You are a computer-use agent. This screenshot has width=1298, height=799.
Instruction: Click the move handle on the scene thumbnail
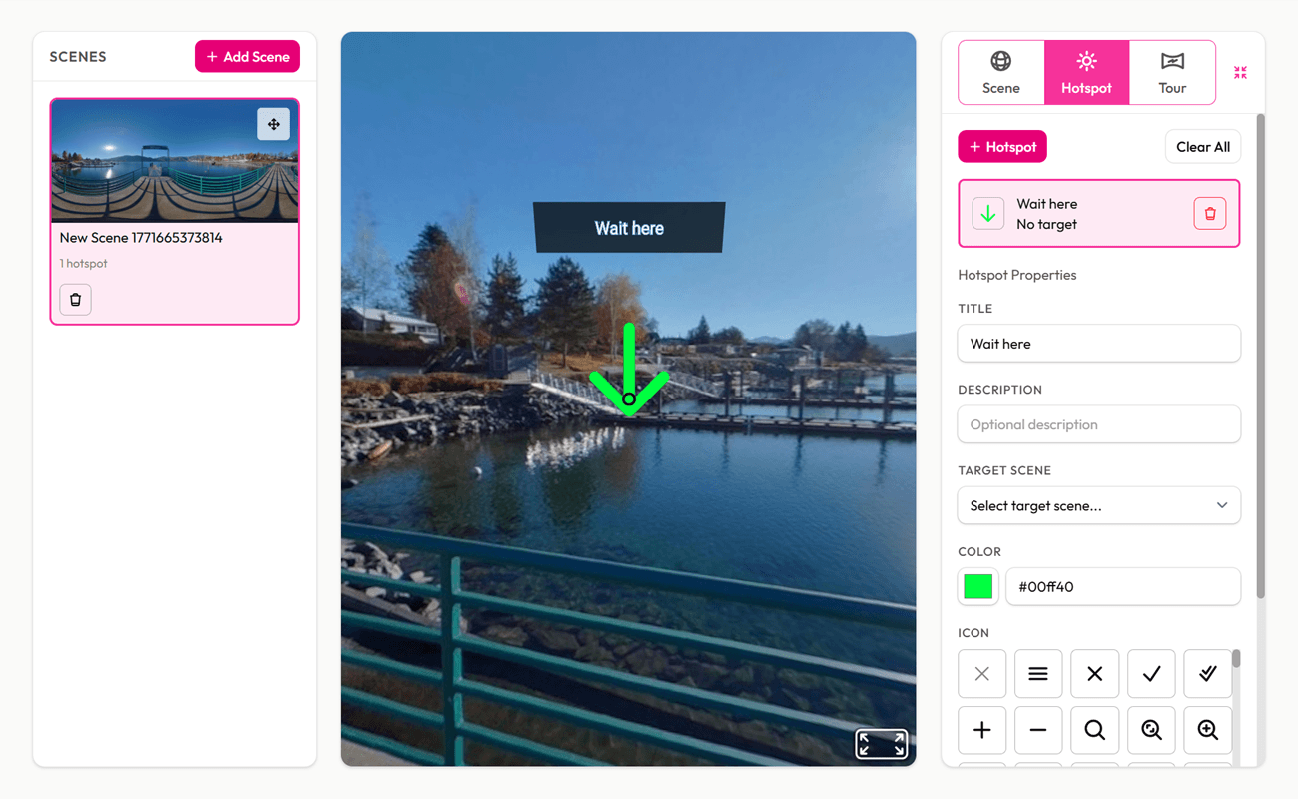pos(273,124)
